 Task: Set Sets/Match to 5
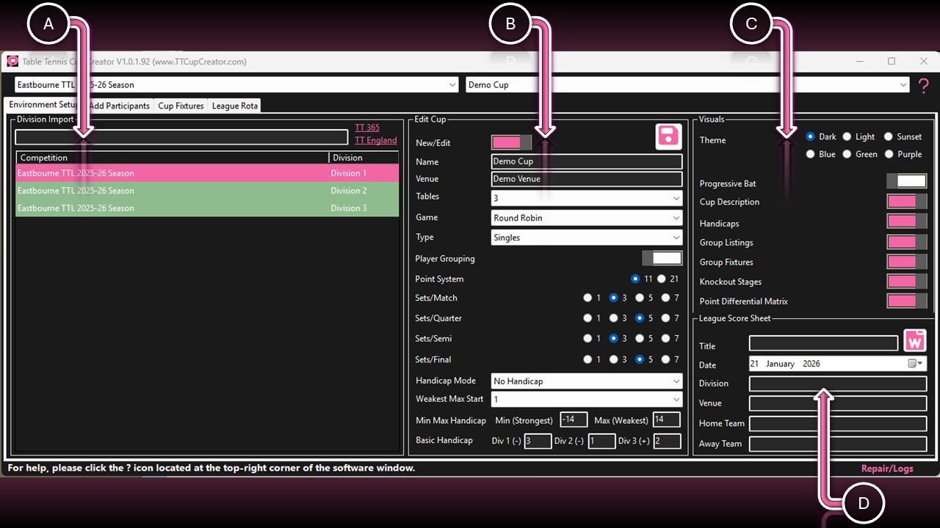[x=640, y=298]
